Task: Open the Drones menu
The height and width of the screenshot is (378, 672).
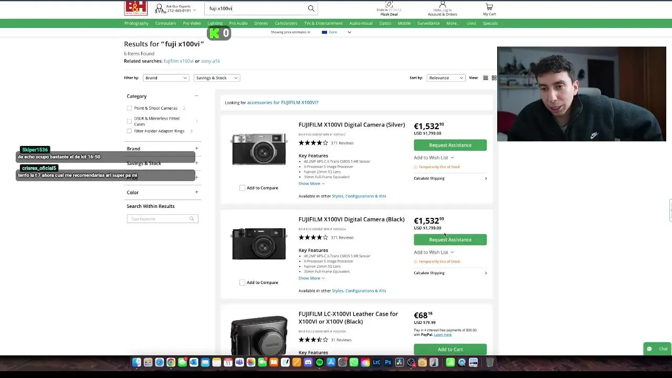Action: pyautogui.click(x=261, y=23)
